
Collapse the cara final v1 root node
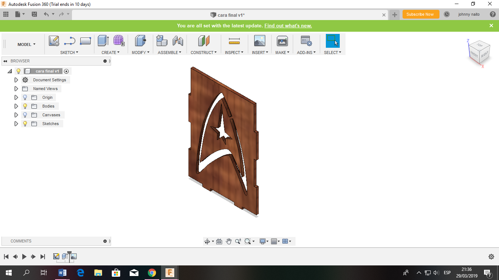(9, 71)
